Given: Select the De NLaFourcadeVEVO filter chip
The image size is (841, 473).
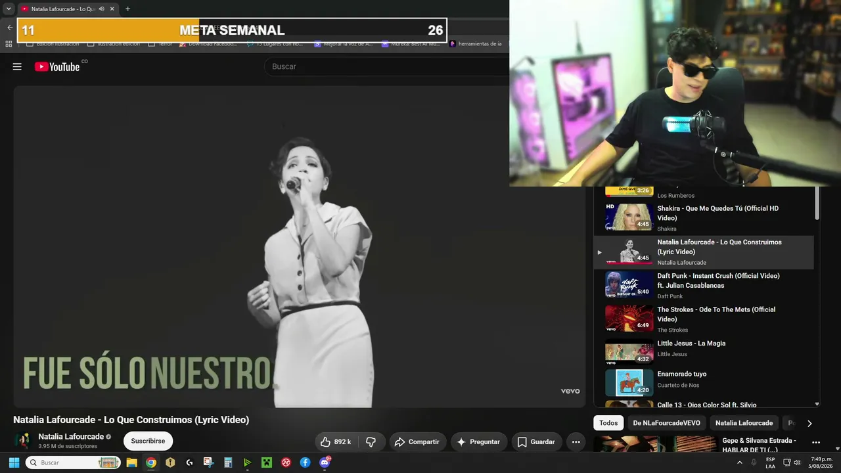Looking at the screenshot, I should pyautogui.click(x=666, y=423).
